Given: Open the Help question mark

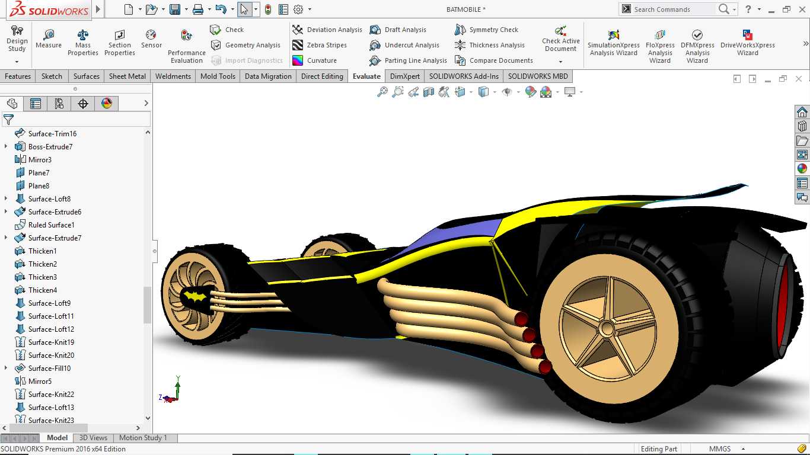Looking at the screenshot, I should 749,9.
